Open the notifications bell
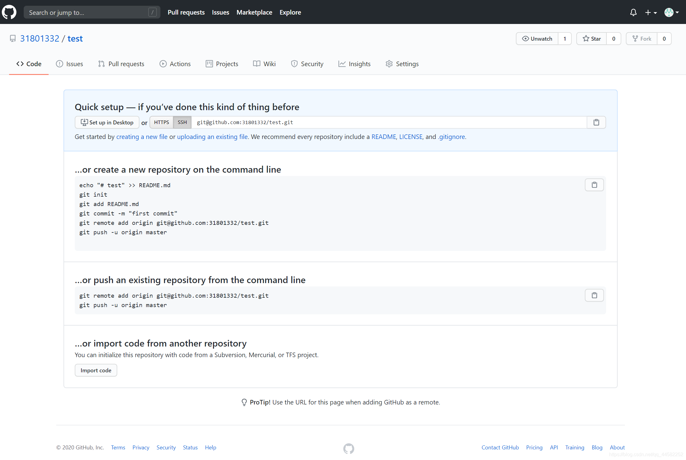 (633, 12)
